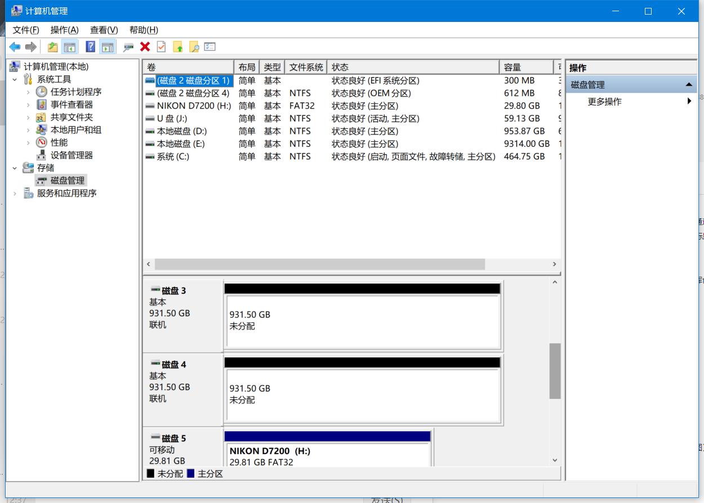
Task: Toggle the show/hide console tree icon
Action: point(70,47)
